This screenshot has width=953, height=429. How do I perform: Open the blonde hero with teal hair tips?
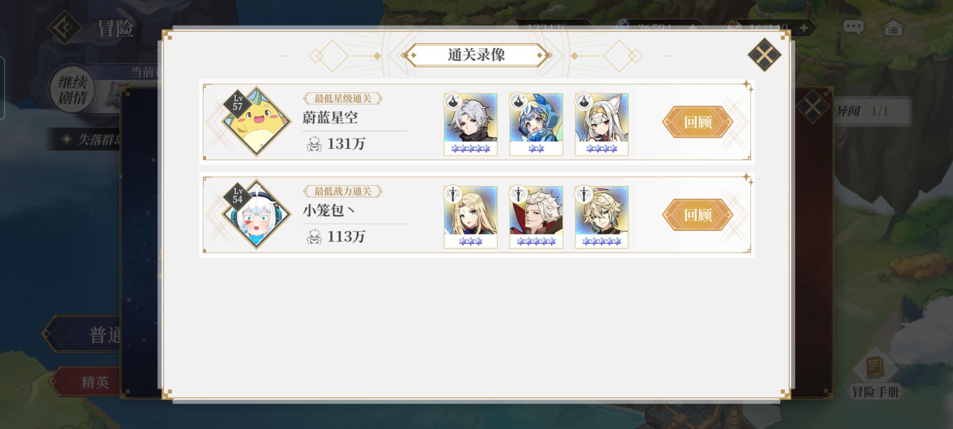click(602, 217)
